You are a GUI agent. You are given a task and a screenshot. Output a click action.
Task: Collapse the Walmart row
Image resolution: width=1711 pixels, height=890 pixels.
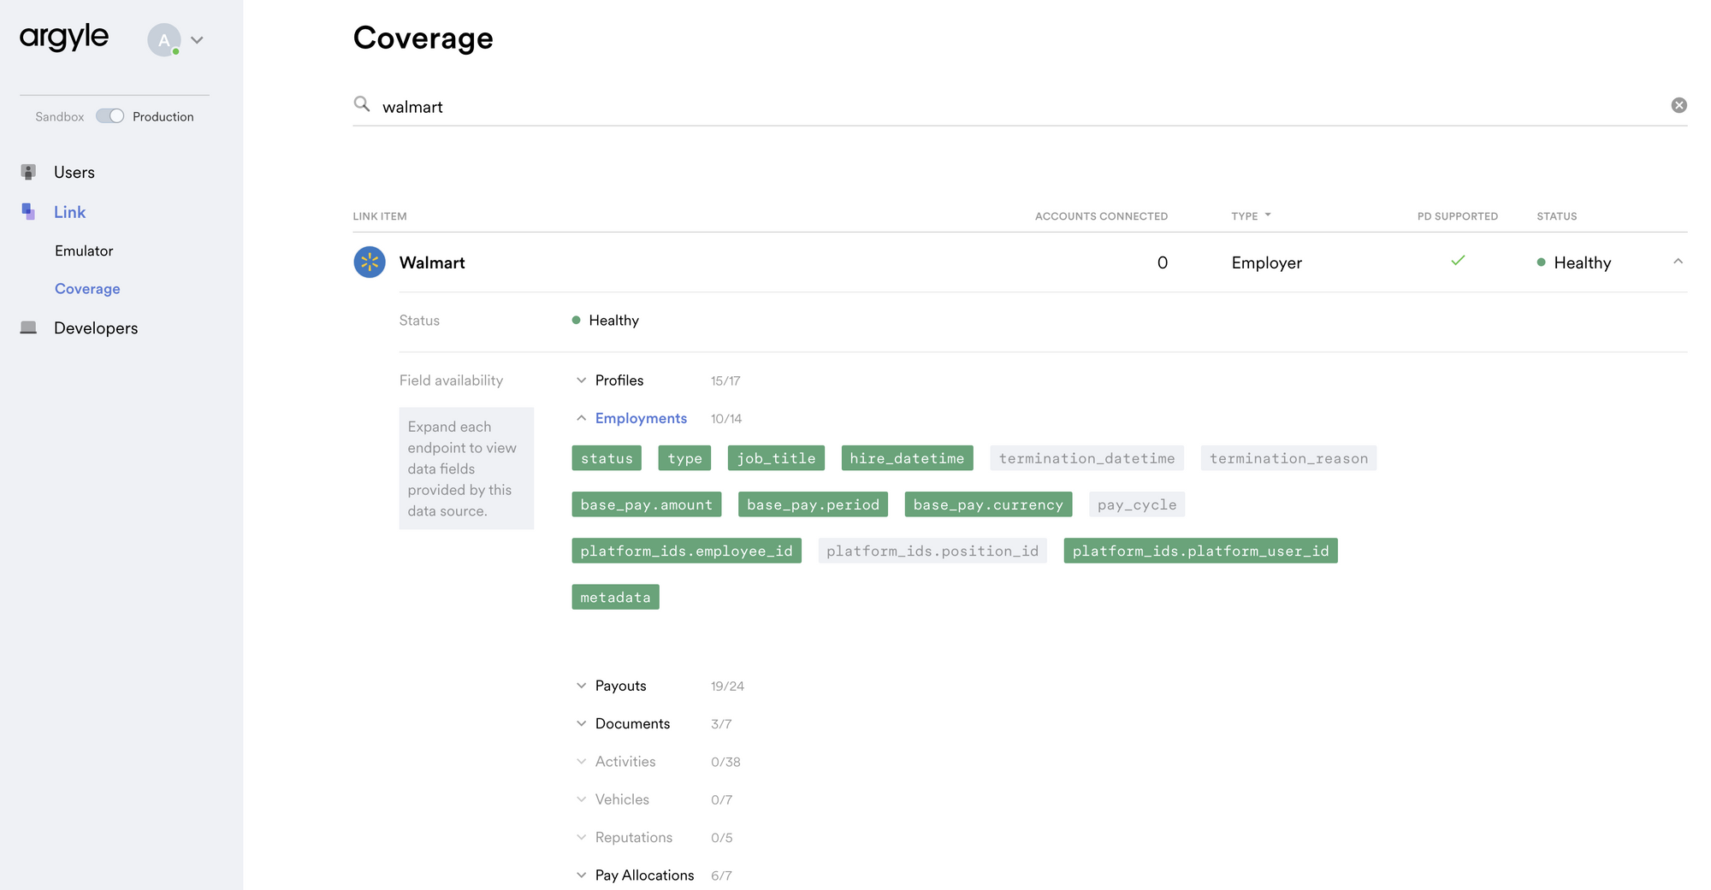click(x=1678, y=262)
